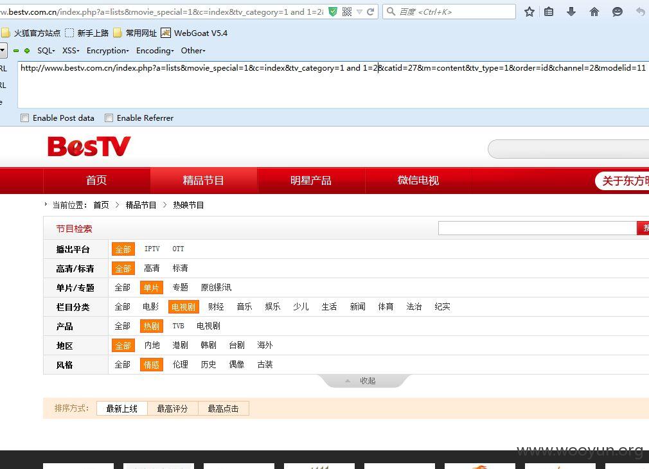Select 韩剧 region filter
The width and height of the screenshot is (649, 469).
tap(208, 345)
